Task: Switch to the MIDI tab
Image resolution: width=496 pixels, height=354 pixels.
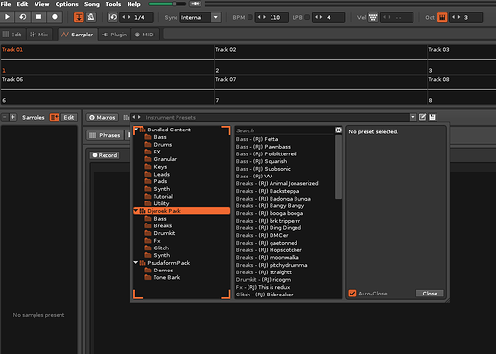Action: pos(145,35)
